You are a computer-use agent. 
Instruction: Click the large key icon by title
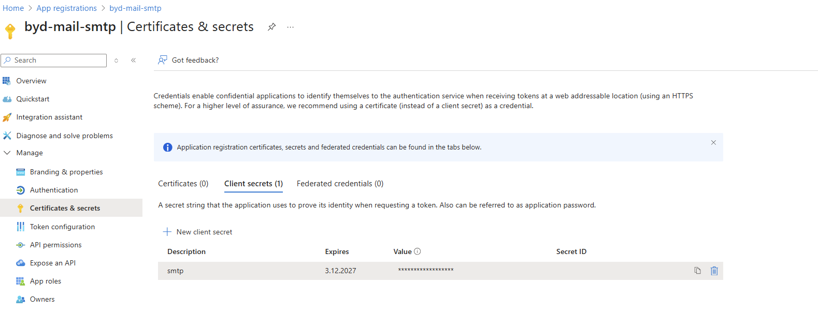click(10, 31)
